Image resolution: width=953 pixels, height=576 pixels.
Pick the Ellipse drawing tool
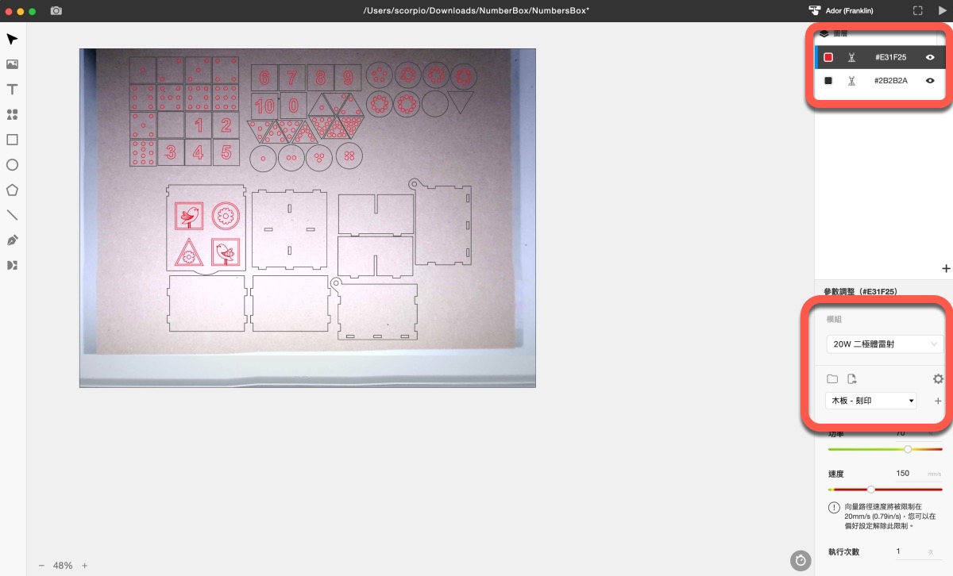point(12,165)
